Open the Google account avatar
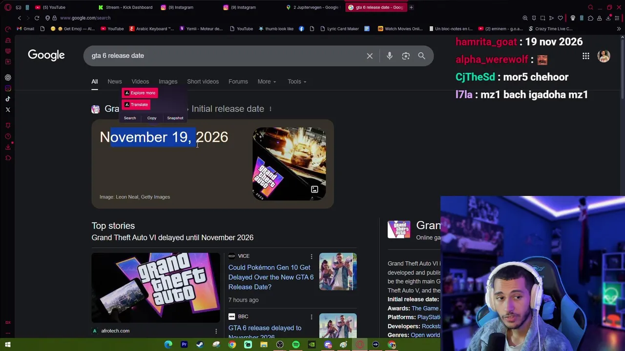Screen dimensions: 625x351 click(x=604, y=56)
